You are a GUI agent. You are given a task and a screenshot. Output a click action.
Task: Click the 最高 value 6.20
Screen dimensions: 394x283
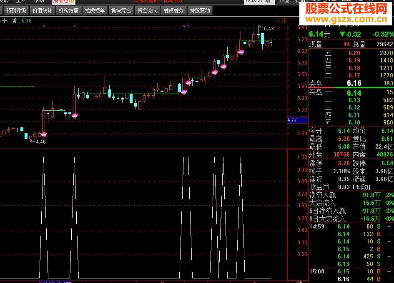344,139
